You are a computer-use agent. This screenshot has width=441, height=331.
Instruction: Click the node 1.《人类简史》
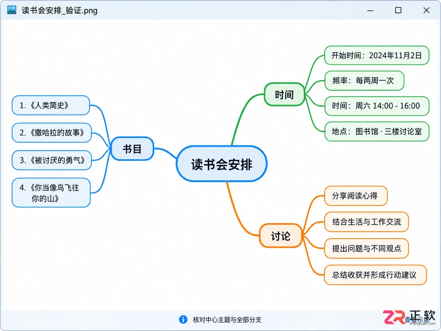pos(51,105)
